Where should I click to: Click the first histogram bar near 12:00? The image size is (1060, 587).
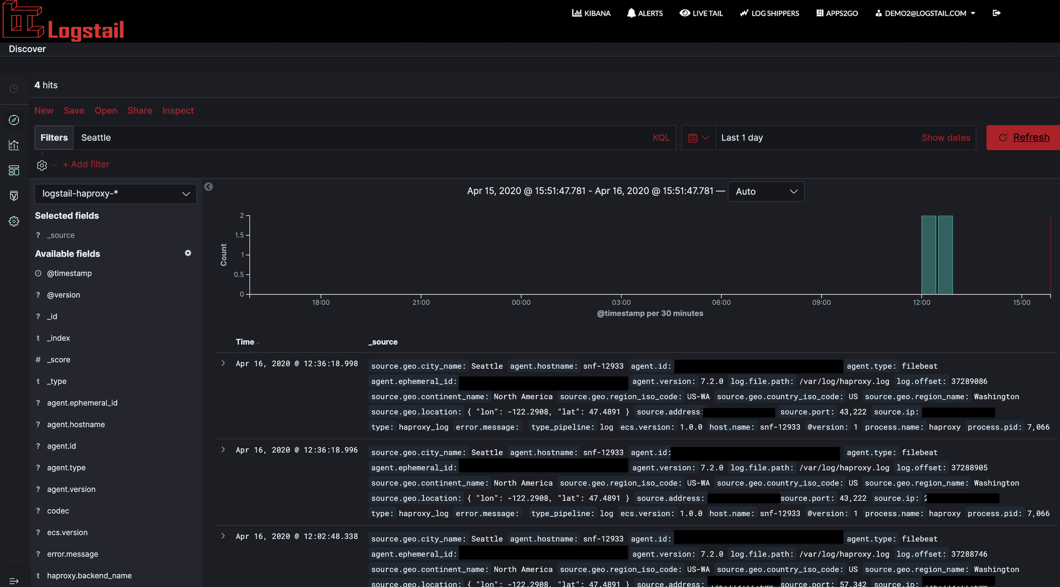coord(928,255)
